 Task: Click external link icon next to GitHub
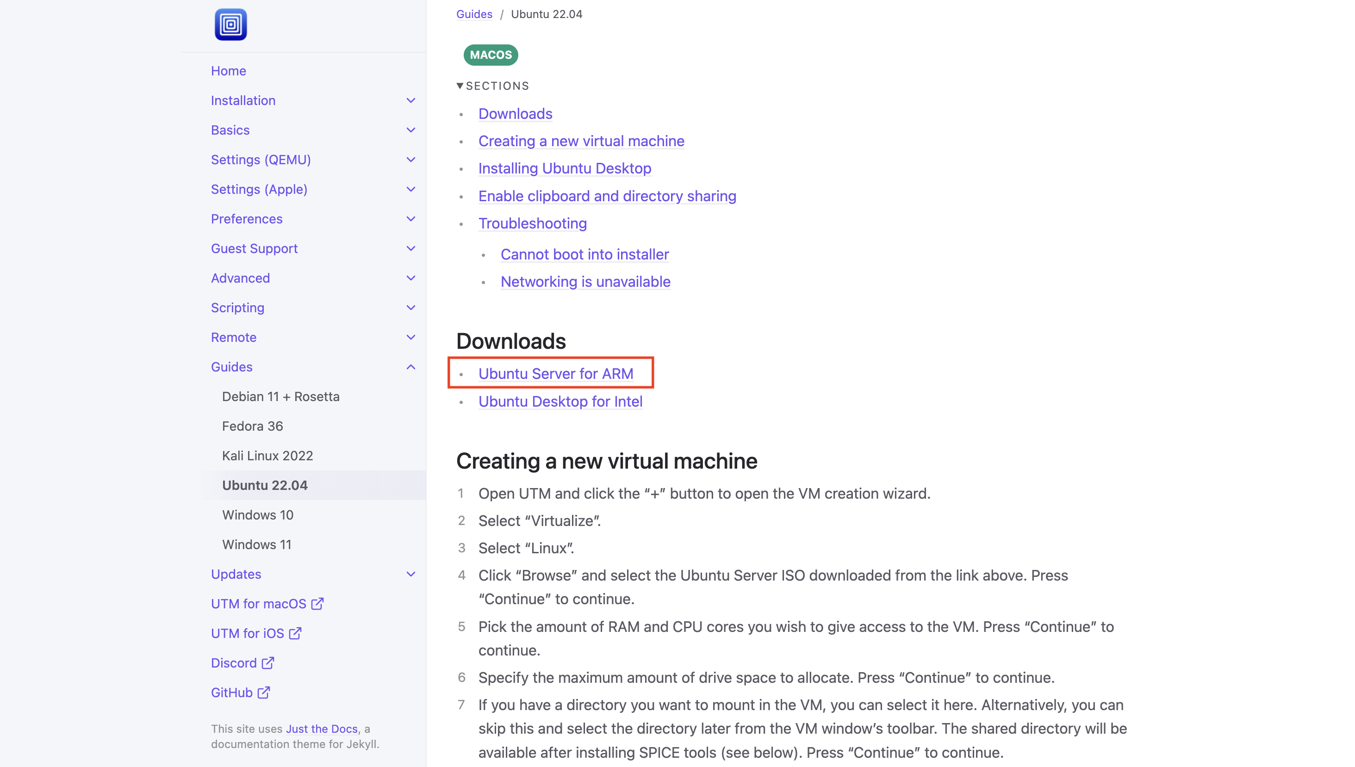(263, 692)
